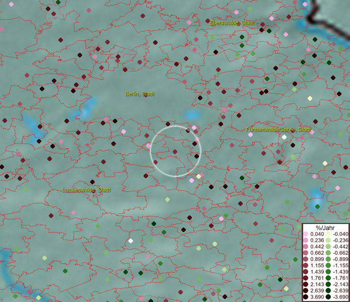Select the 0.662 legend swatch

click(306, 253)
